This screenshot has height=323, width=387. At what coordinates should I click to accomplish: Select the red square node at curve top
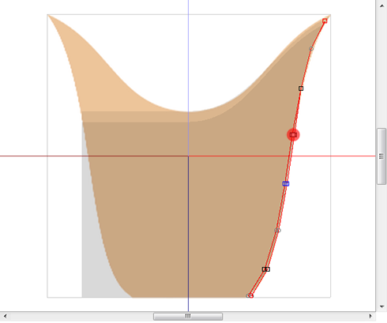pos(325,21)
